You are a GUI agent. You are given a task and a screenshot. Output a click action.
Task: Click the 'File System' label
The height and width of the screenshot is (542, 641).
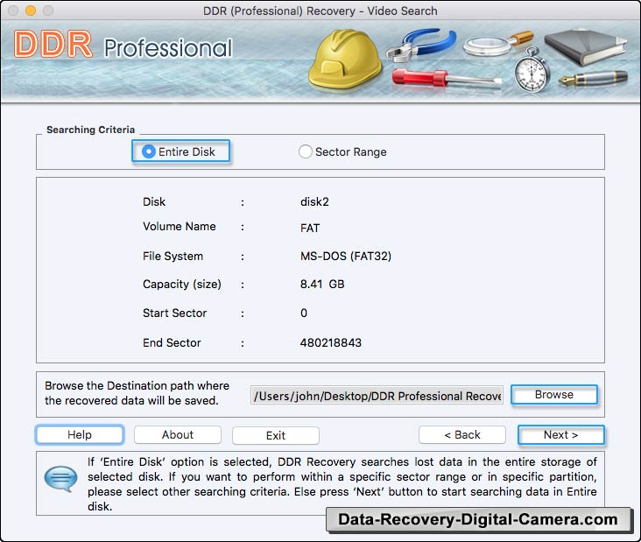click(x=173, y=257)
